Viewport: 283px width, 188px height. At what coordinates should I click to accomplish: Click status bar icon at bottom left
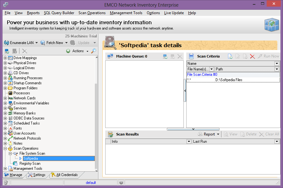tap(6, 183)
